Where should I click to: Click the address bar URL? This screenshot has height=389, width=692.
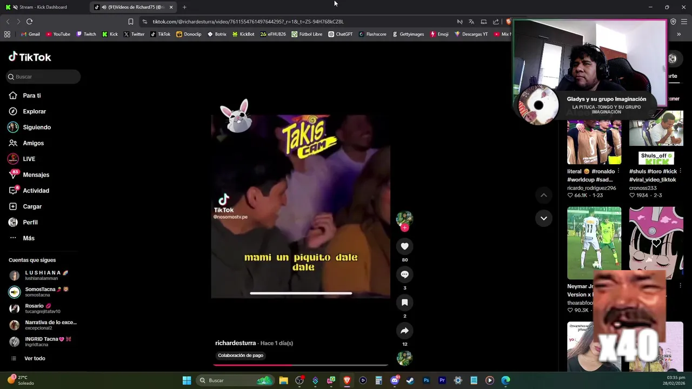(248, 22)
